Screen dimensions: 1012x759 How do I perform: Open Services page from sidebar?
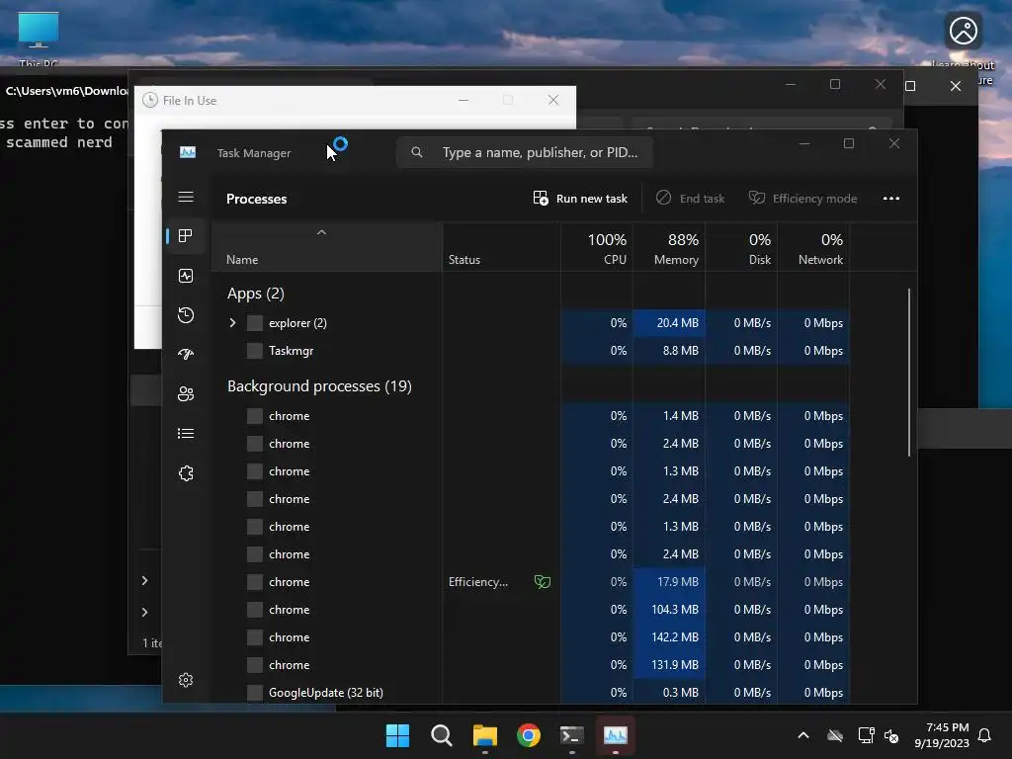pos(186,473)
